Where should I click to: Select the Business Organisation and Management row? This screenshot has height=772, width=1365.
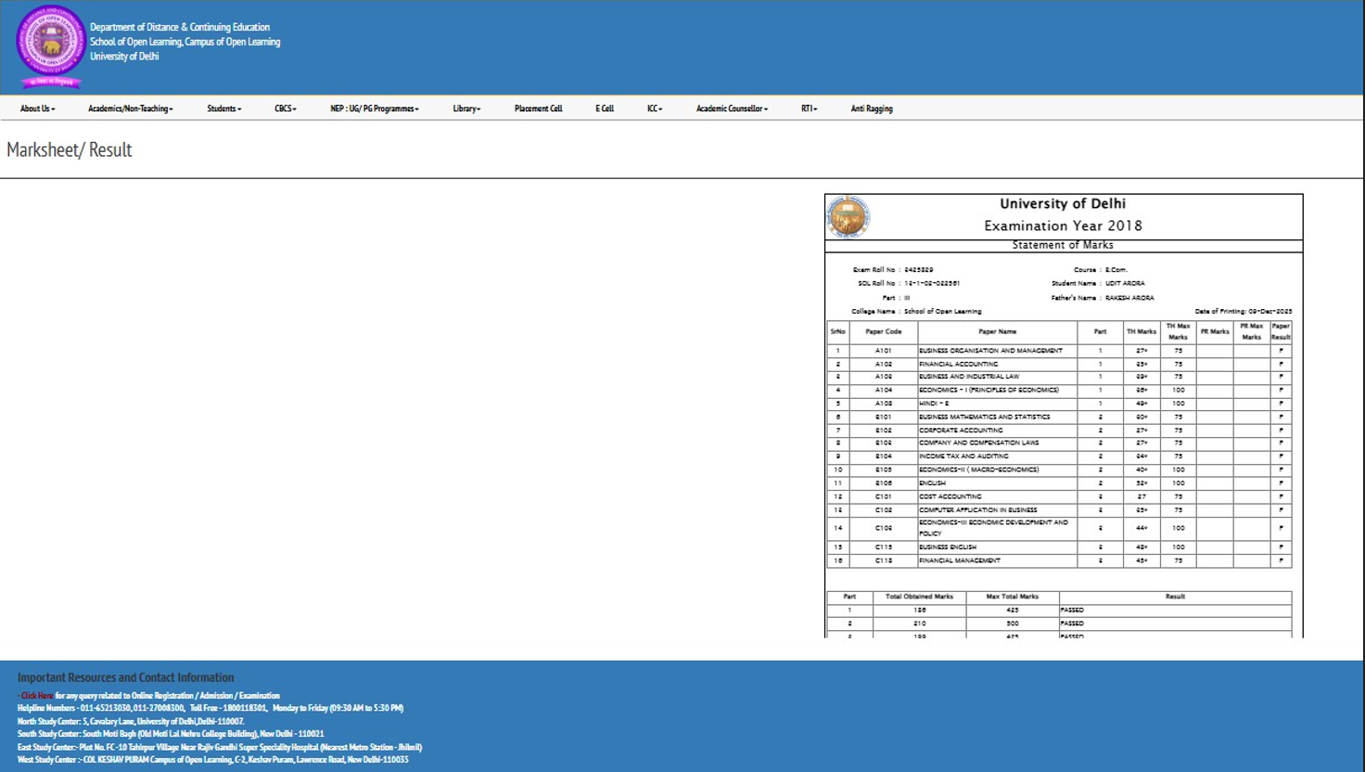[990, 351]
